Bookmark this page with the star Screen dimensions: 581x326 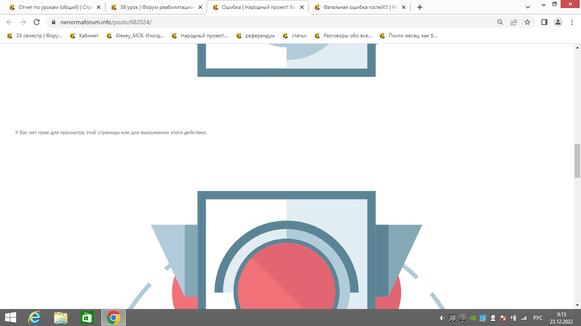(x=527, y=22)
